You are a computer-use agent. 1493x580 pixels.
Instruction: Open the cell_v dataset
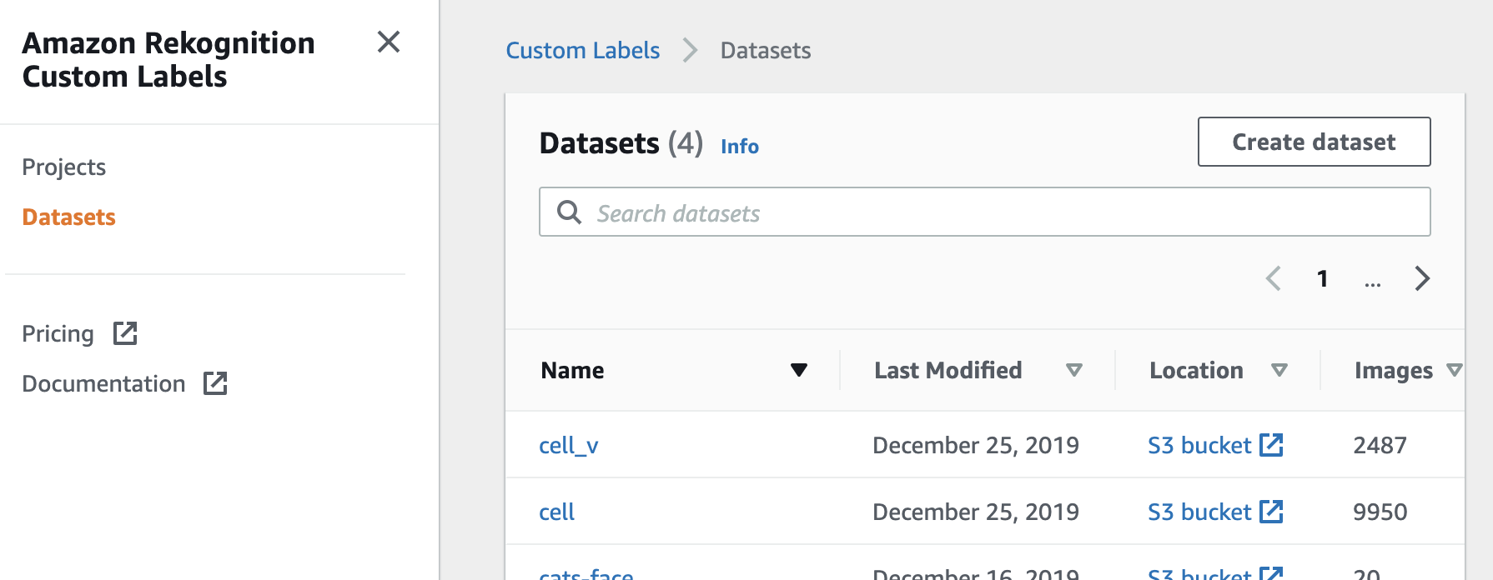pos(568,445)
